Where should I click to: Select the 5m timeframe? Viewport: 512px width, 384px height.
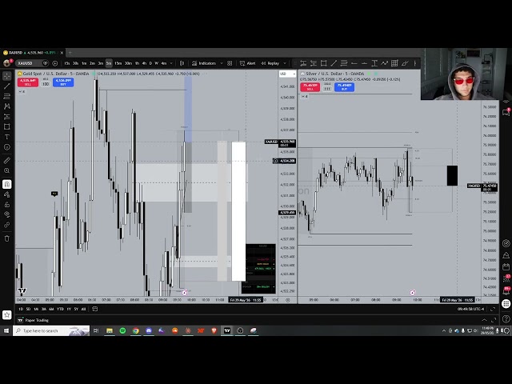pyautogui.click(x=109, y=63)
